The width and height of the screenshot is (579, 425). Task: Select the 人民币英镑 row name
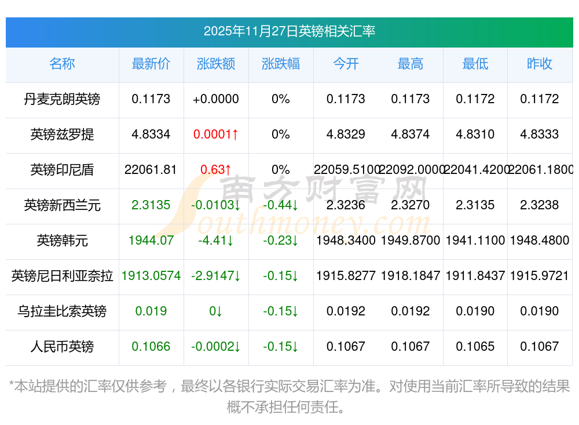pyautogui.click(x=62, y=347)
